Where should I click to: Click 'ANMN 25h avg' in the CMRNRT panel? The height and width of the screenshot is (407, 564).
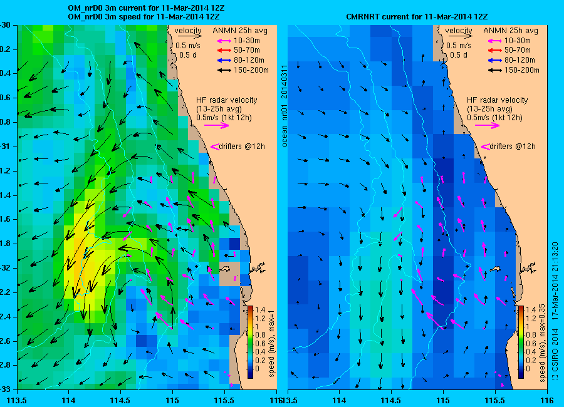click(x=511, y=31)
